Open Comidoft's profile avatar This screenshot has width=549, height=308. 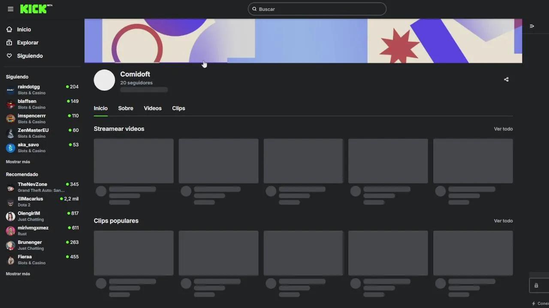coord(104,80)
